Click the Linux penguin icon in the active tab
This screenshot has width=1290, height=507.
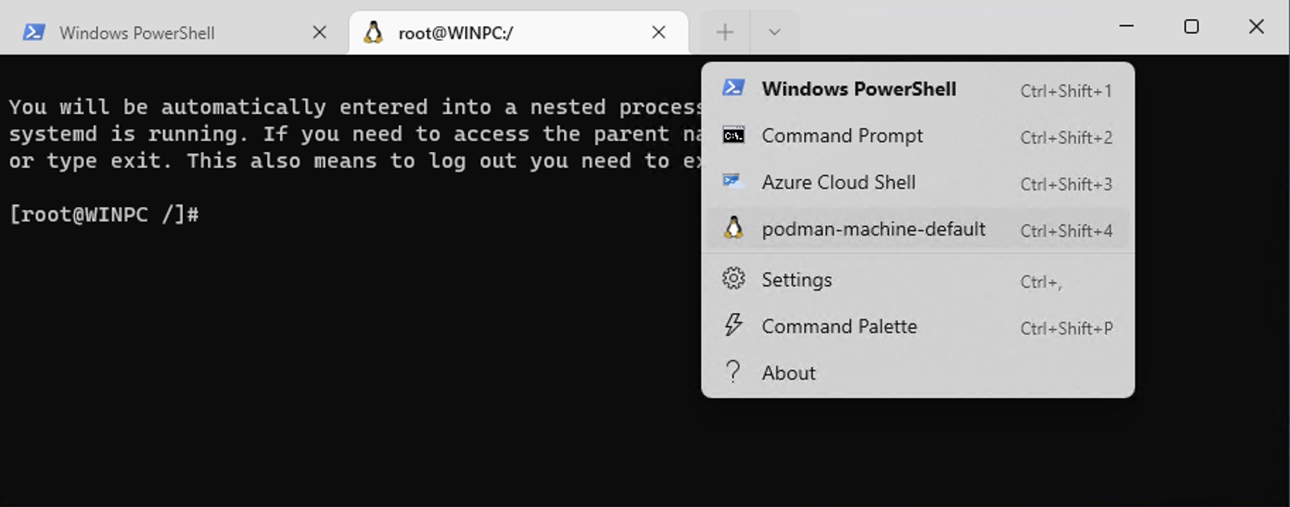(x=373, y=33)
